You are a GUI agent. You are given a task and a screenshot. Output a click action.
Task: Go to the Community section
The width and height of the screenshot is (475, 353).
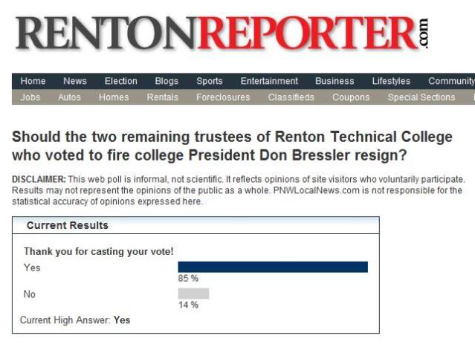(x=450, y=82)
